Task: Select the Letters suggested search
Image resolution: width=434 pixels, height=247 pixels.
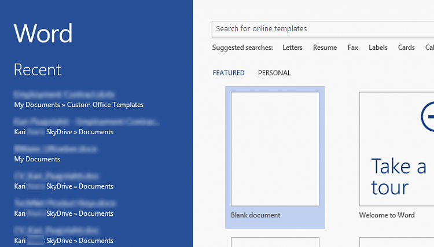Action: (292, 47)
